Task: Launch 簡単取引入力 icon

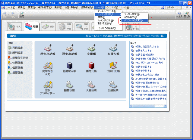Action: point(48,69)
